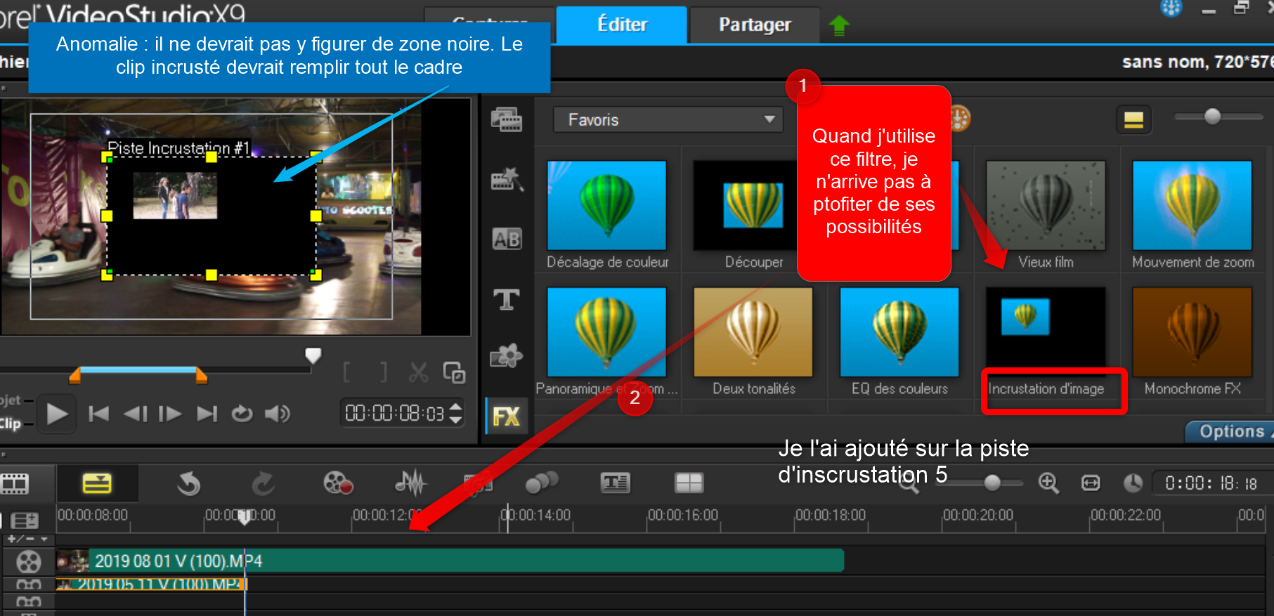The image size is (1274, 616).
Task: Play the preview
Action: coord(57,414)
